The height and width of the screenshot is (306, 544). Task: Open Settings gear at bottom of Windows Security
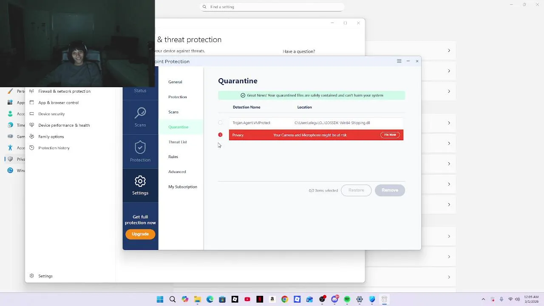point(41,276)
